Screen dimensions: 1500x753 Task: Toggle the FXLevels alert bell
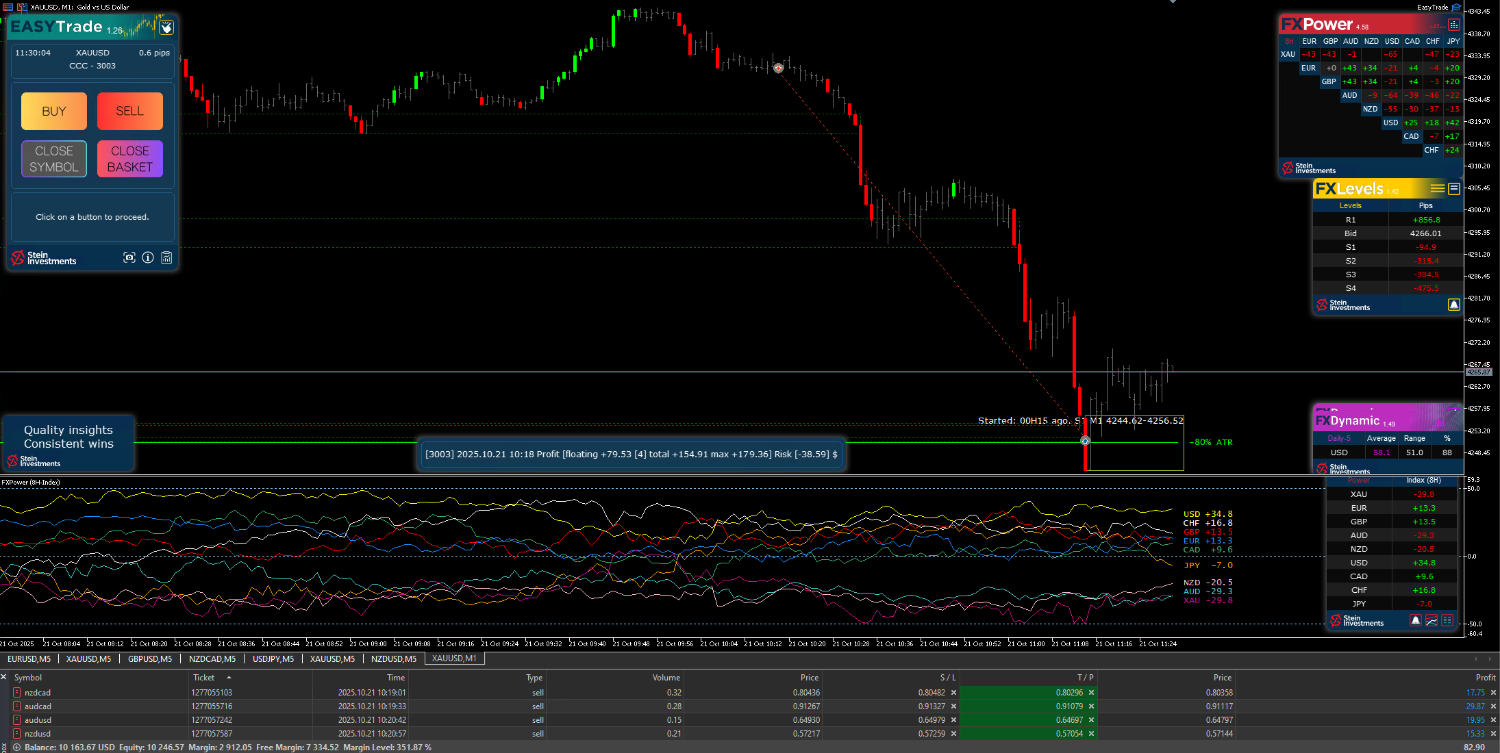pyautogui.click(x=1453, y=305)
